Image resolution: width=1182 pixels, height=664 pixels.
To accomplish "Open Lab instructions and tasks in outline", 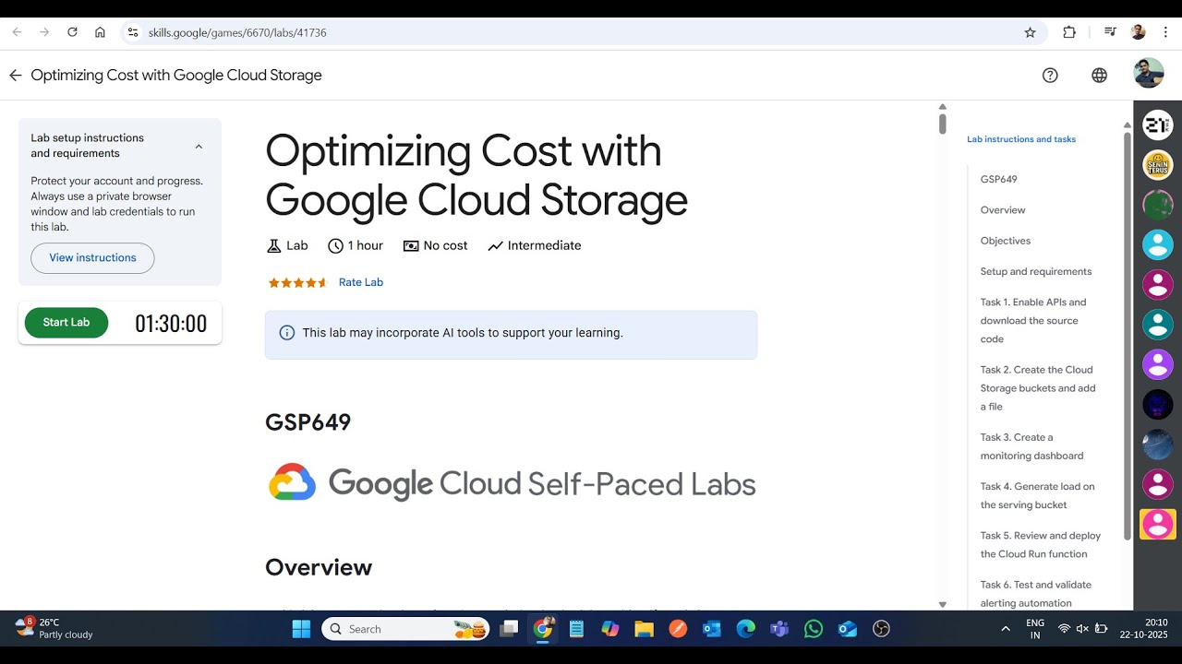I will 1021,139.
